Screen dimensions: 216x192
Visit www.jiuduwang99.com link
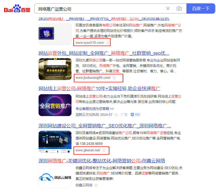coord(93,78)
